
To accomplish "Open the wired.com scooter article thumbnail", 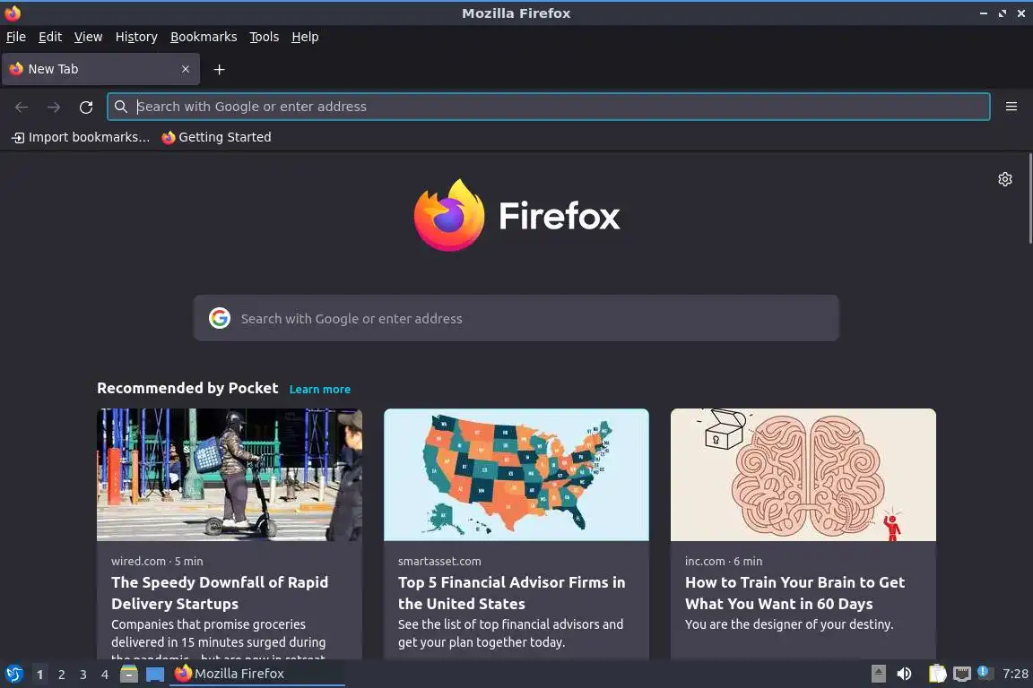I will click(230, 475).
